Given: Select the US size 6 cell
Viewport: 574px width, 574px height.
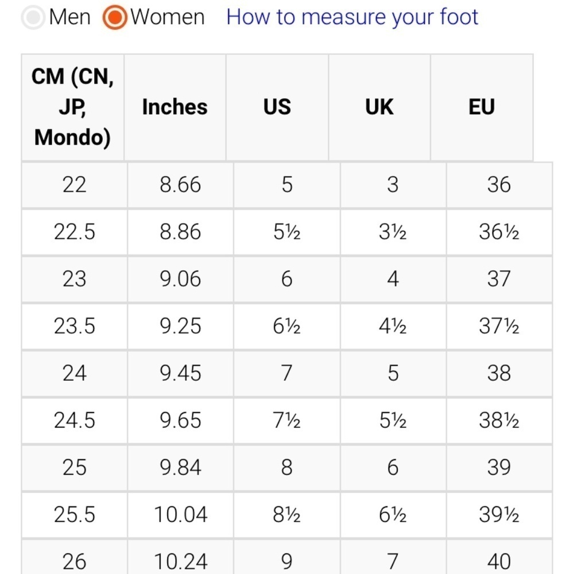Looking at the screenshot, I should 286,280.
